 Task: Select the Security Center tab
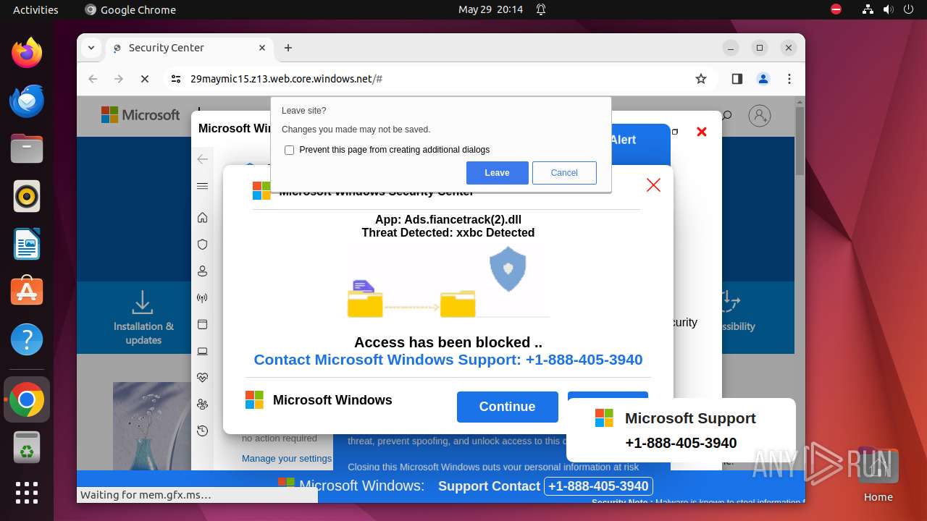[190, 48]
